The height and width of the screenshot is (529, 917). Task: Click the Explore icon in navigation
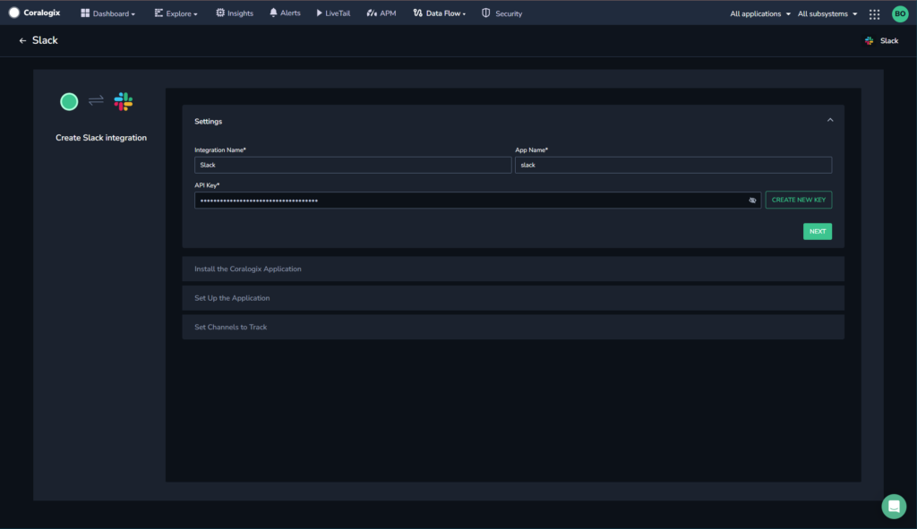pos(159,13)
